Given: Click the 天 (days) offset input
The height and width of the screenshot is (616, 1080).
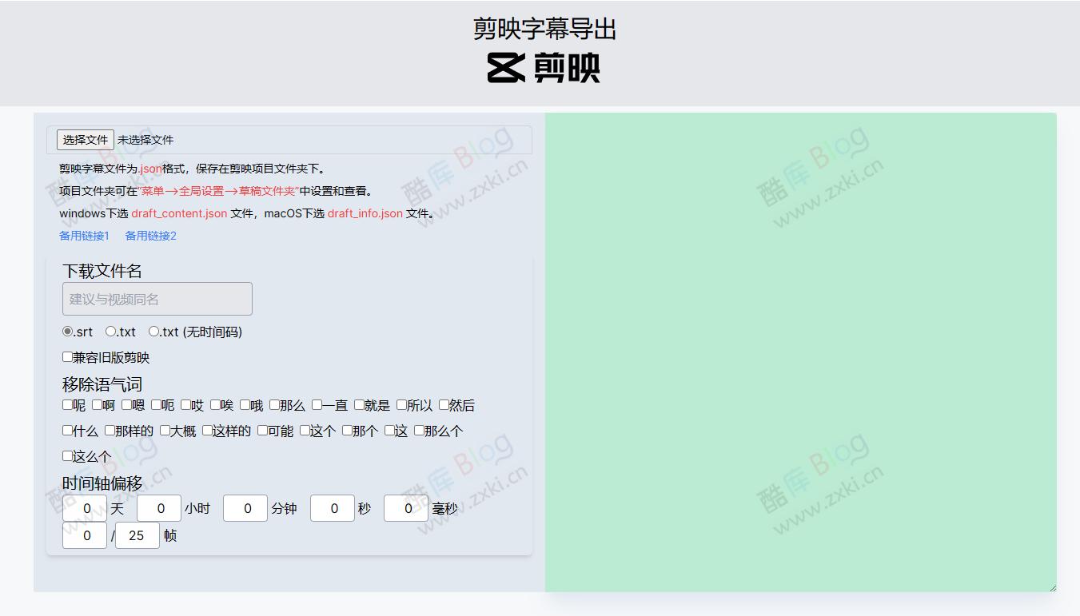Looking at the screenshot, I should coord(85,508).
